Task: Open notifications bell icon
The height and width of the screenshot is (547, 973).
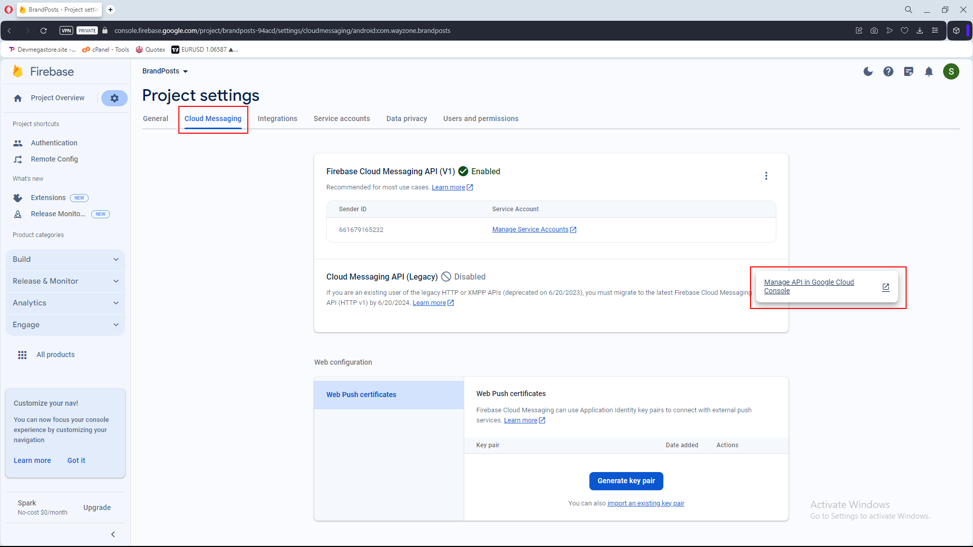Action: (x=929, y=71)
